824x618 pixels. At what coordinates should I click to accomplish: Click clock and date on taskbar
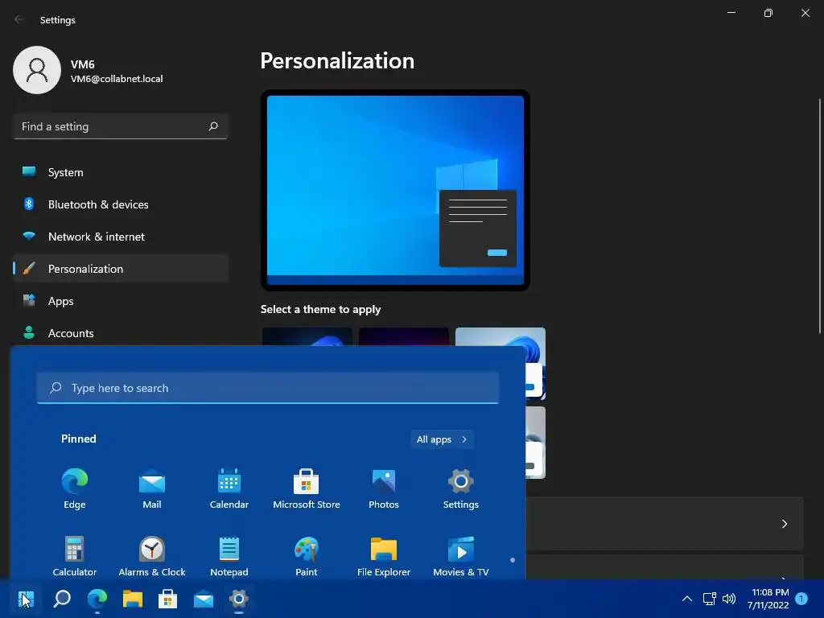[768, 599]
